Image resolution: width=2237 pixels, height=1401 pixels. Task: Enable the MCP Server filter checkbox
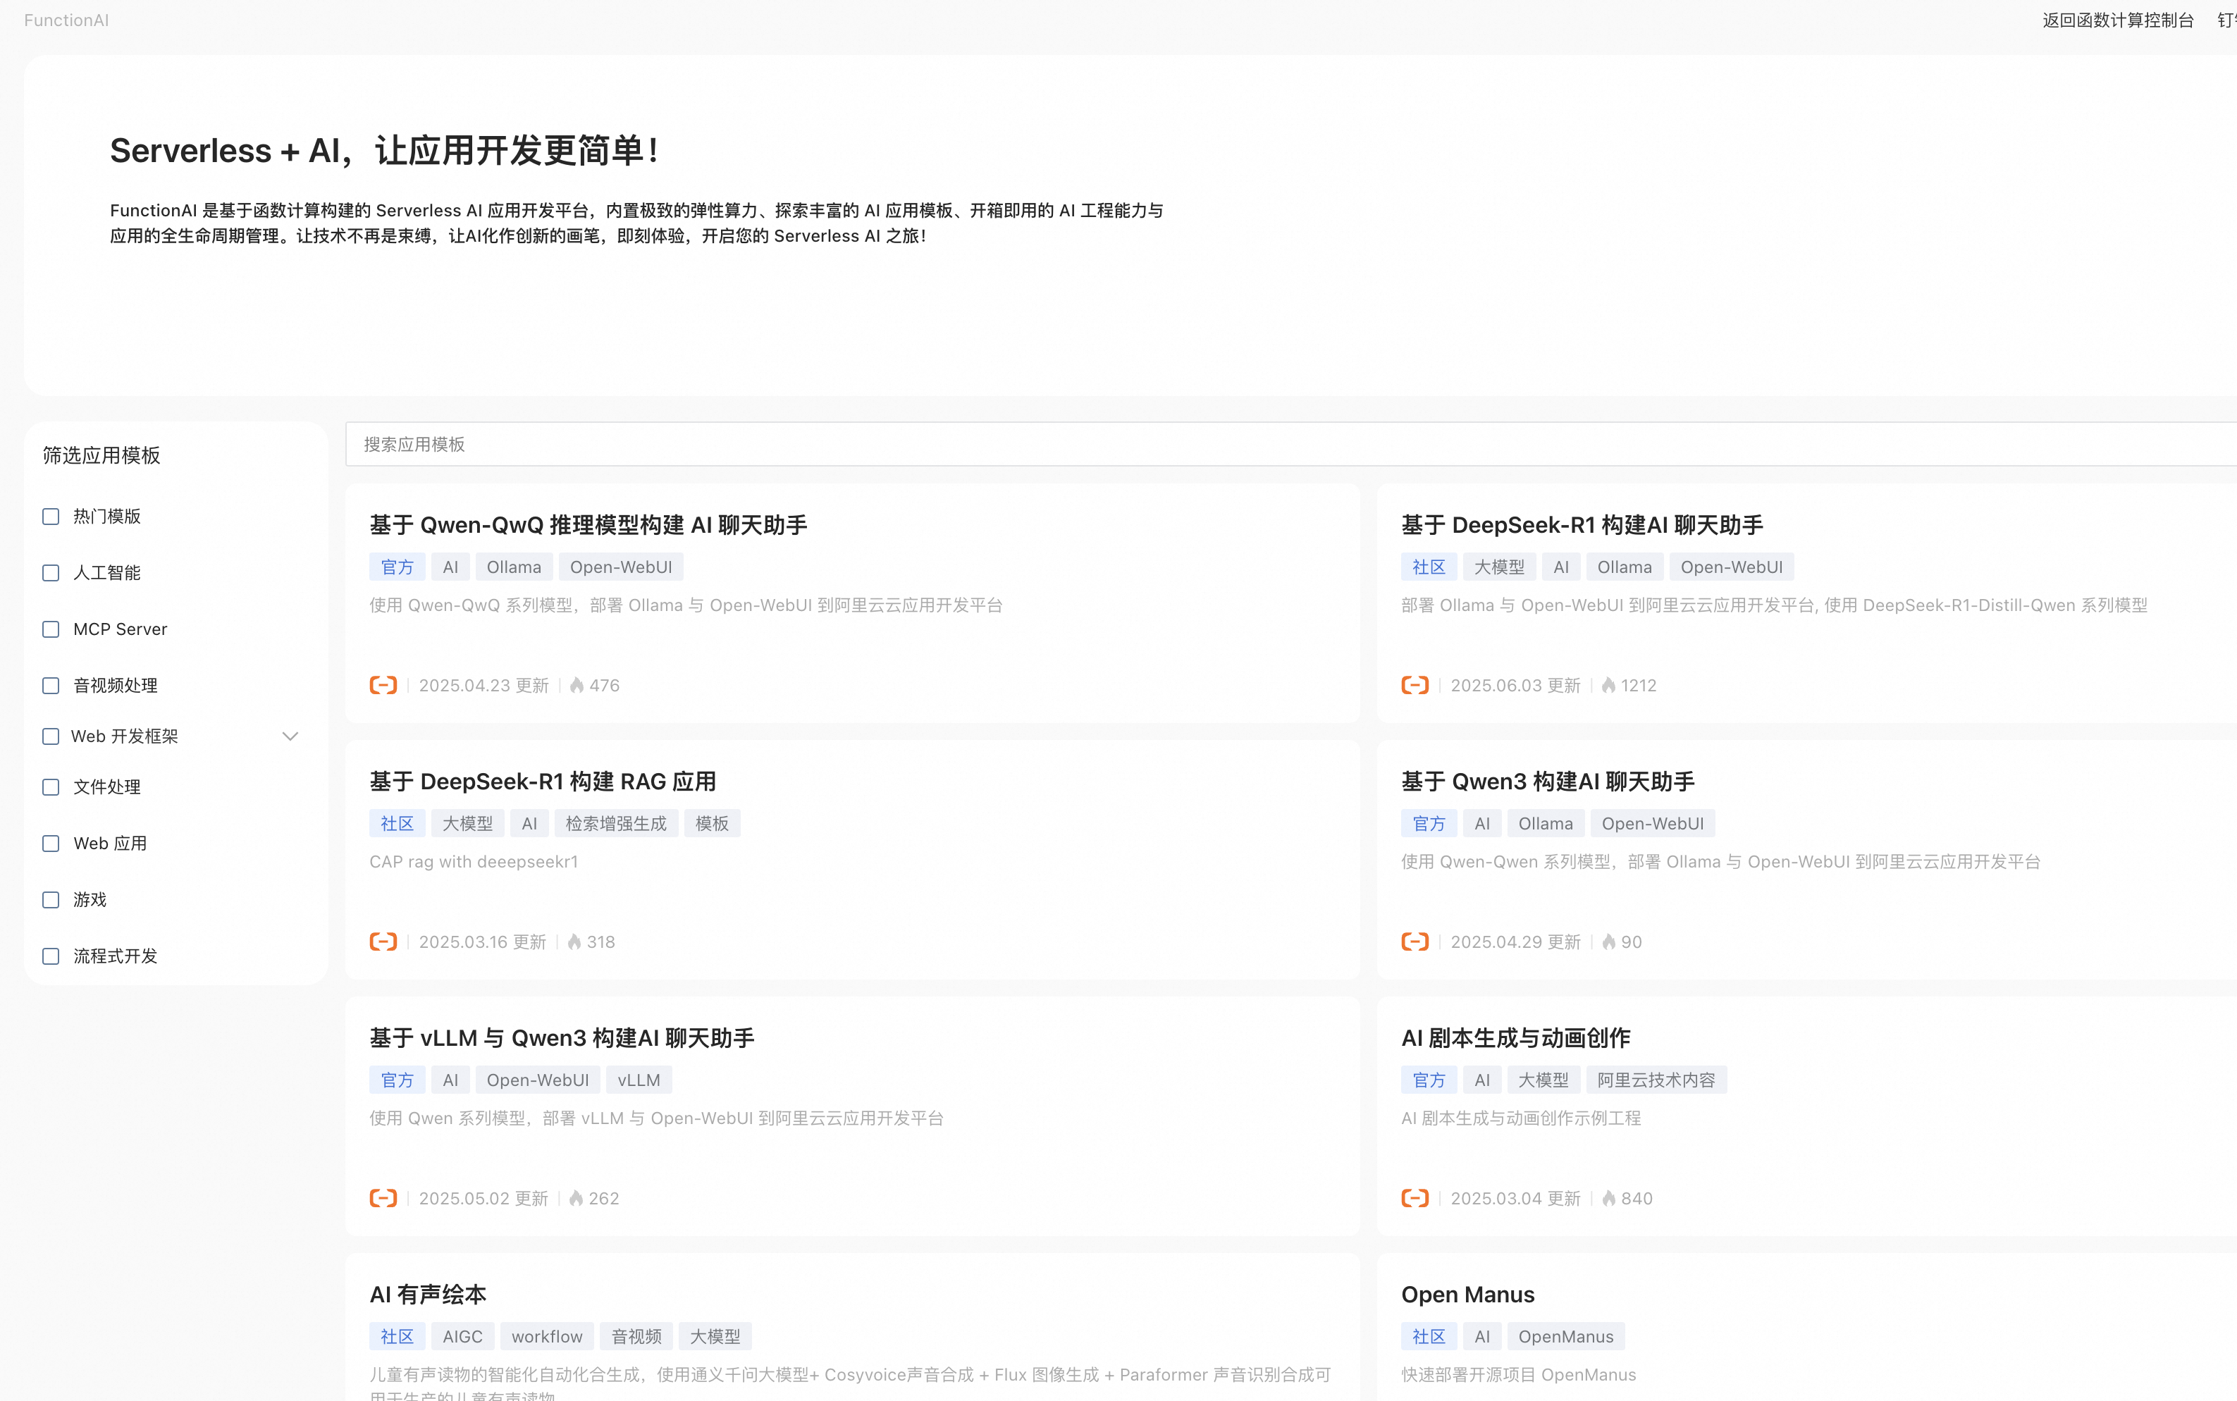coord(51,629)
